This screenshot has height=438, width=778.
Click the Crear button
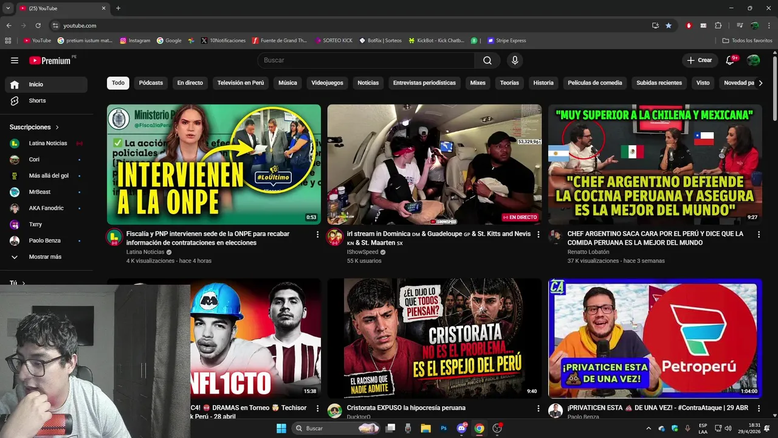pyautogui.click(x=700, y=60)
